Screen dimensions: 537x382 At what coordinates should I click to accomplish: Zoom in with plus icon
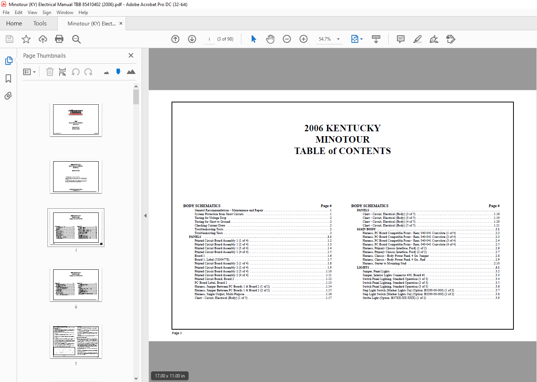coord(304,39)
